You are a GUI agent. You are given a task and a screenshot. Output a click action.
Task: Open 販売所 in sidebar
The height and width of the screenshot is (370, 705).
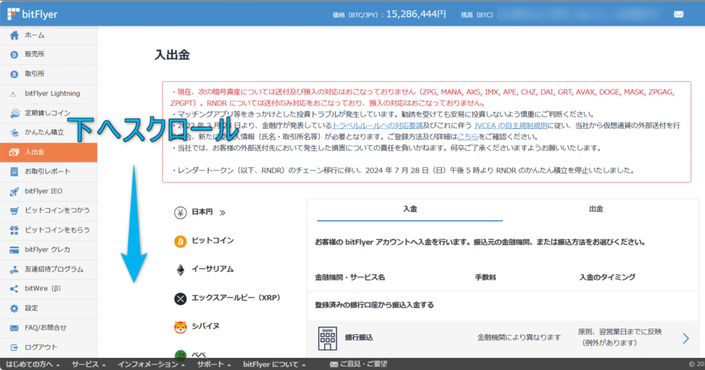click(x=49, y=54)
